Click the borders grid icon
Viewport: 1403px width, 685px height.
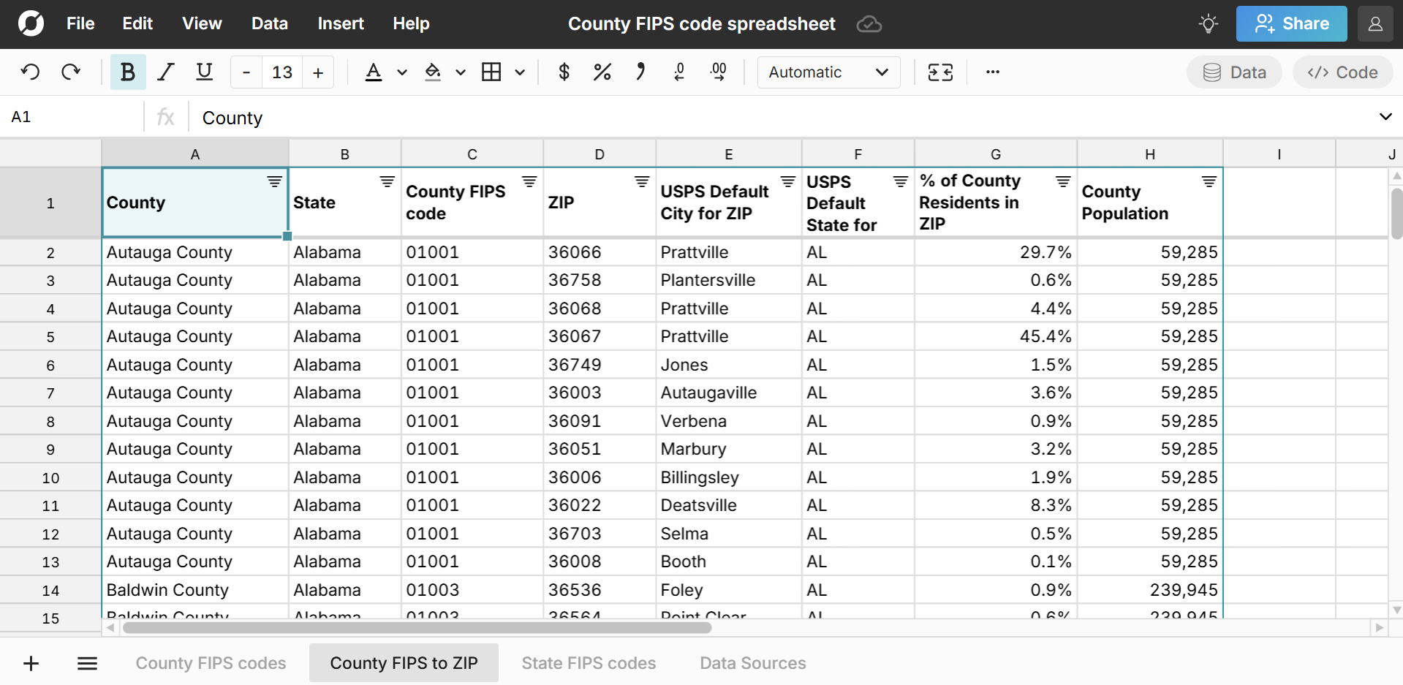(x=491, y=72)
